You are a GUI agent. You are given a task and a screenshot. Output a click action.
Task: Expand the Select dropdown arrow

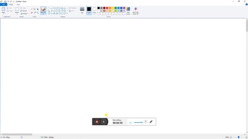pyautogui.click(x=17, y=14)
